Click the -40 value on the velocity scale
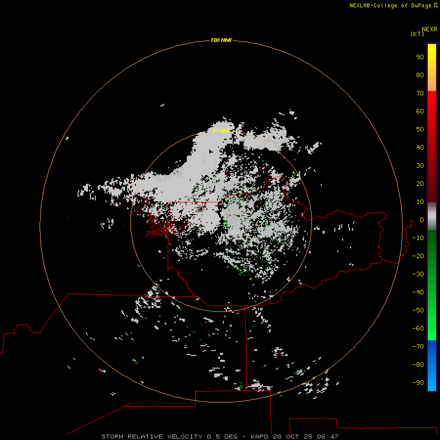 pos(418,292)
